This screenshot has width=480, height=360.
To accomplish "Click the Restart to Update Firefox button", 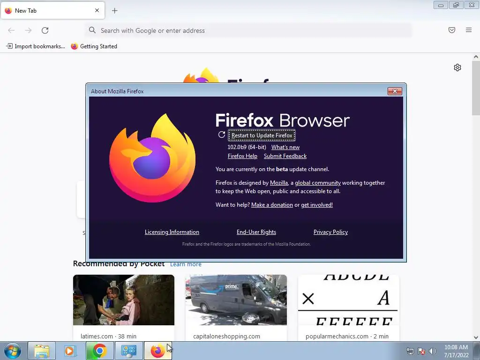I will coord(262,135).
